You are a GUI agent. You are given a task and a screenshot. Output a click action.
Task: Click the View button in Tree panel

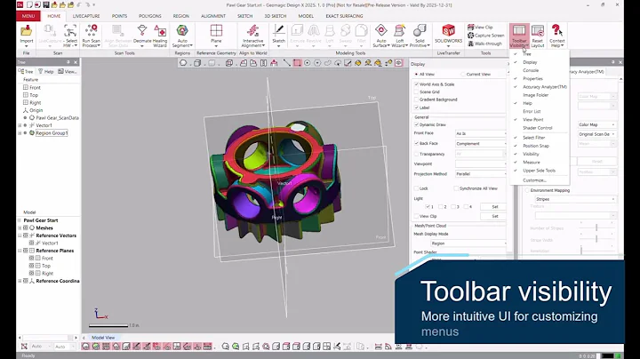click(x=68, y=71)
